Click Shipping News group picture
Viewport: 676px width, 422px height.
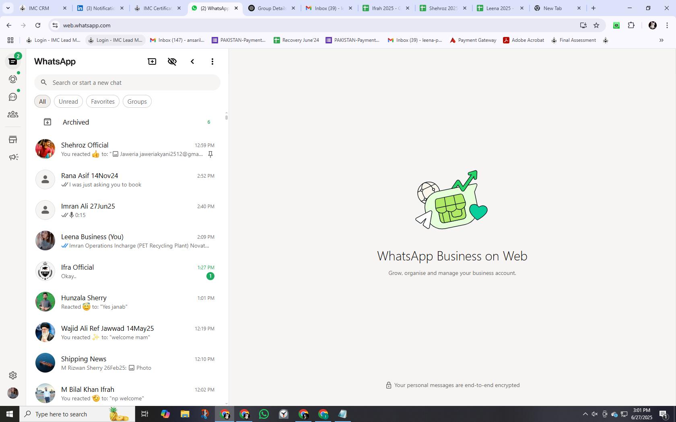[45, 363]
